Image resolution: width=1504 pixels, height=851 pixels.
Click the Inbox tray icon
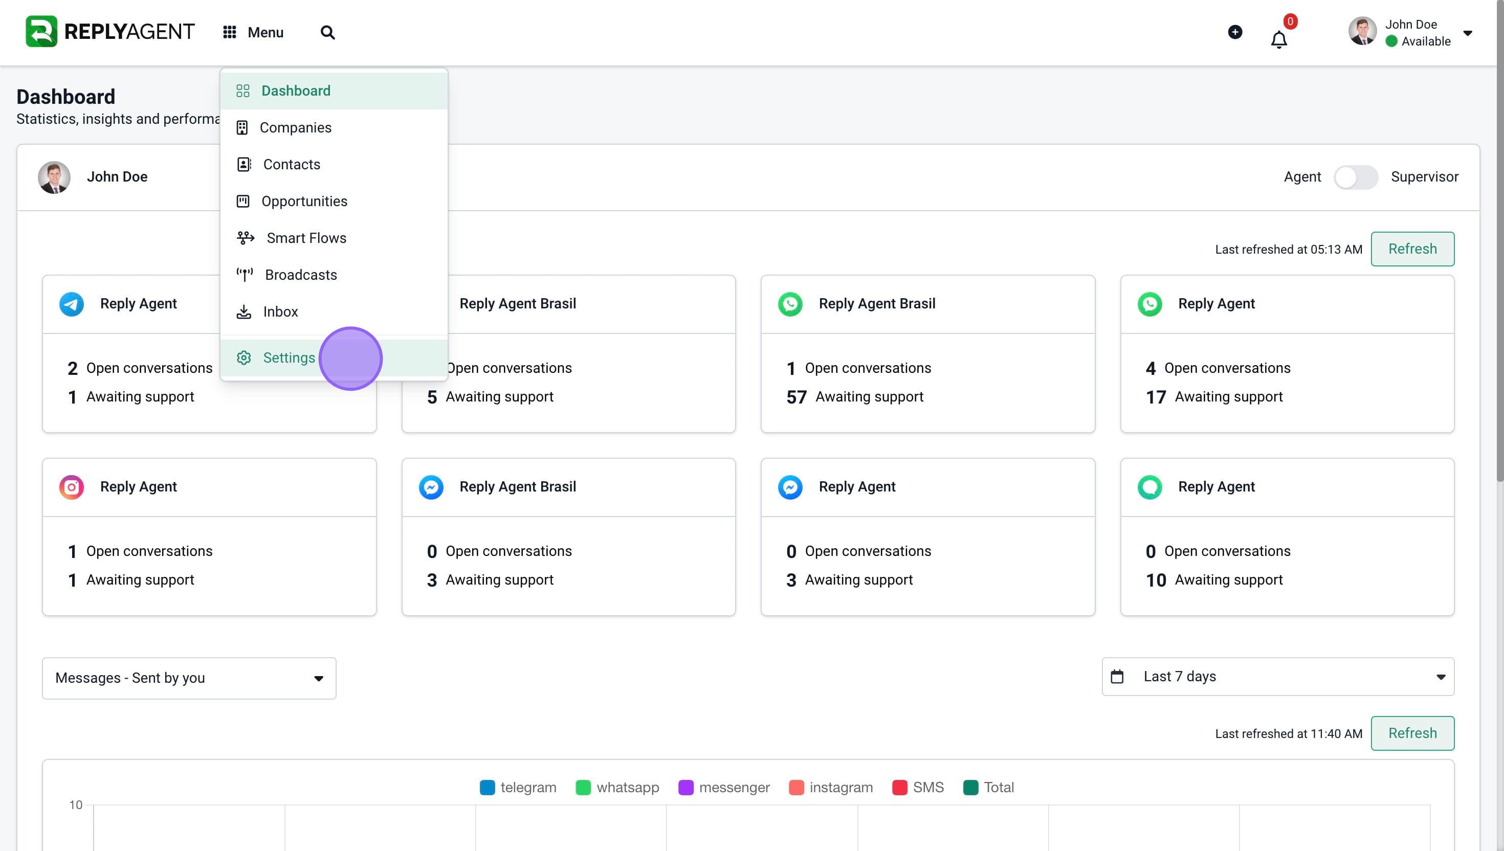click(244, 311)
